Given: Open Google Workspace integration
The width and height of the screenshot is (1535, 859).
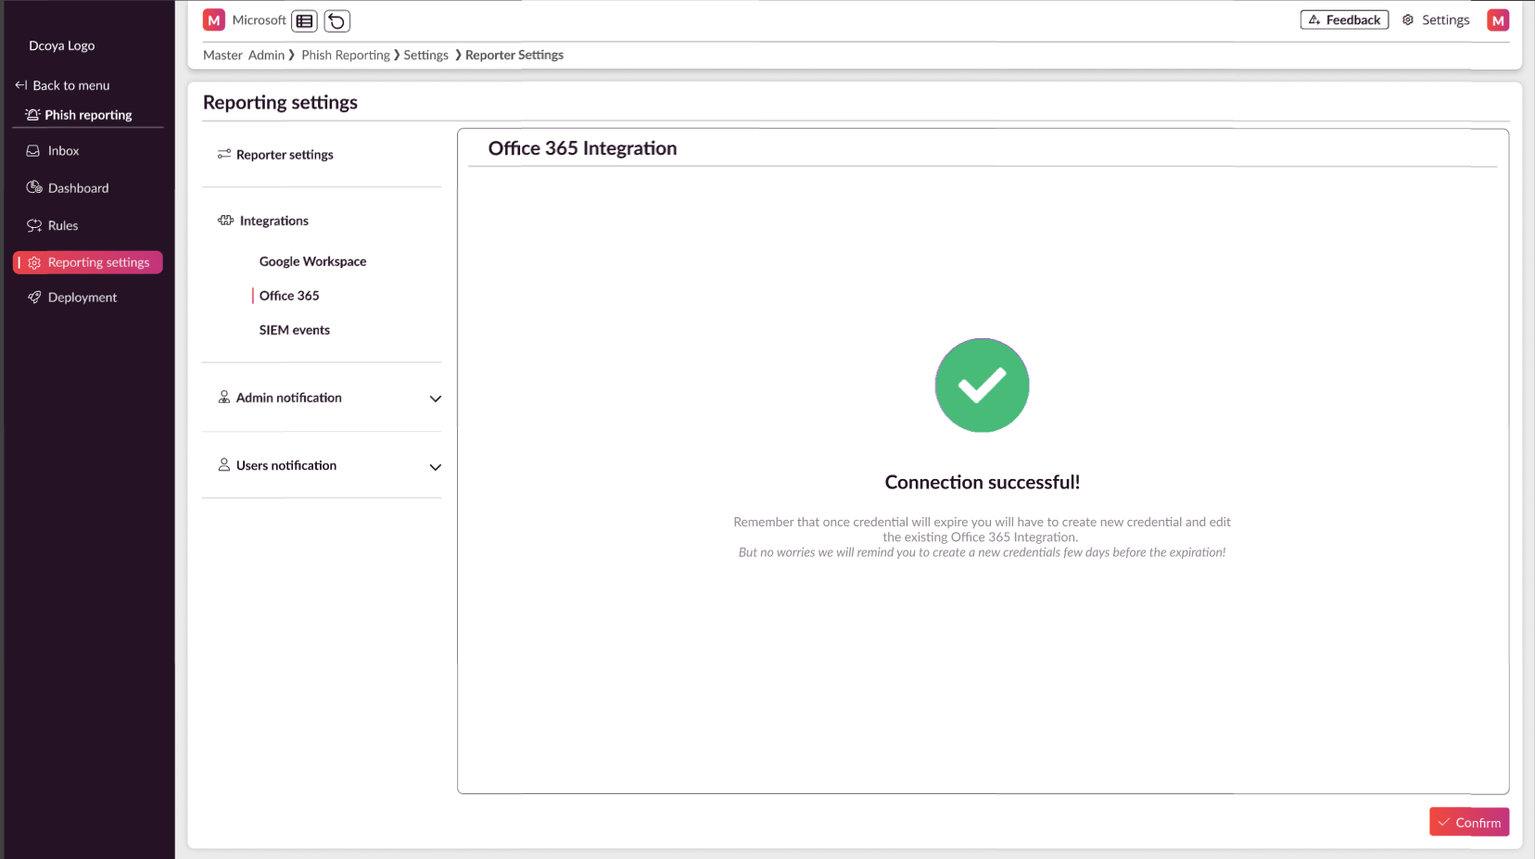Looking at the screenshot, I should (x=312, y=261).
